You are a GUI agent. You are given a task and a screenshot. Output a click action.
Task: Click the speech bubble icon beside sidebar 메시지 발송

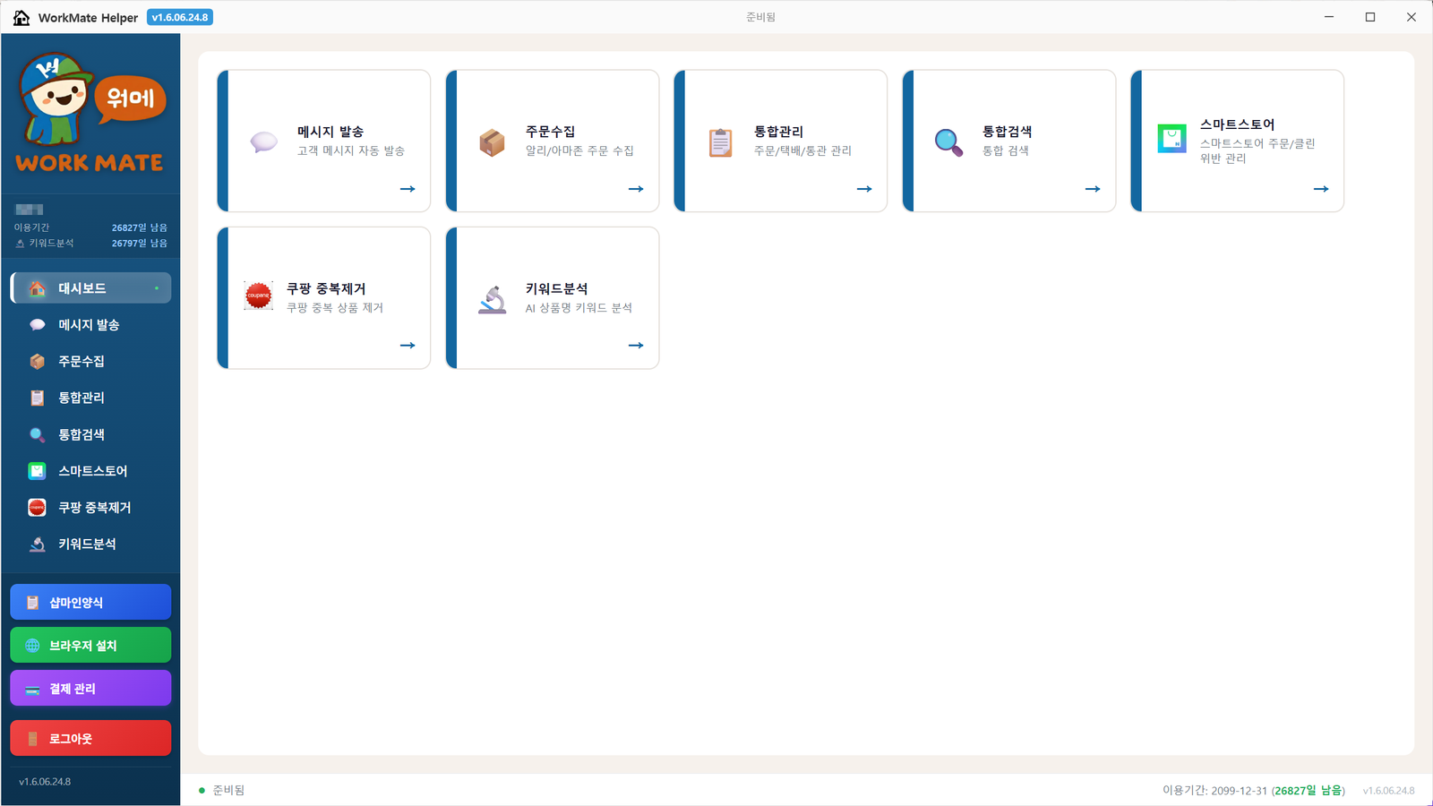coord(38,324)
